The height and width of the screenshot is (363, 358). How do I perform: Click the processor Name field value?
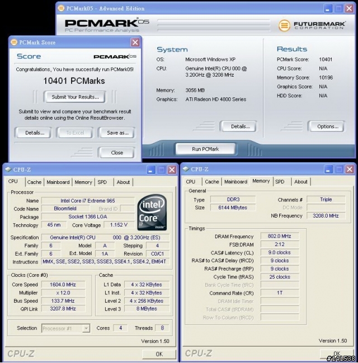coord(88,201)
